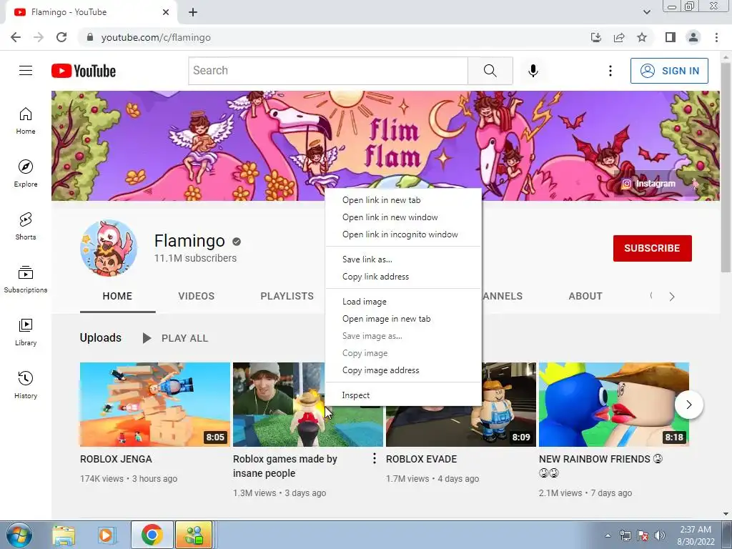Open NEW RAINBOW FRIENDS thumbnail
This screenshot has width=732, height=549.
coord(614,405)
